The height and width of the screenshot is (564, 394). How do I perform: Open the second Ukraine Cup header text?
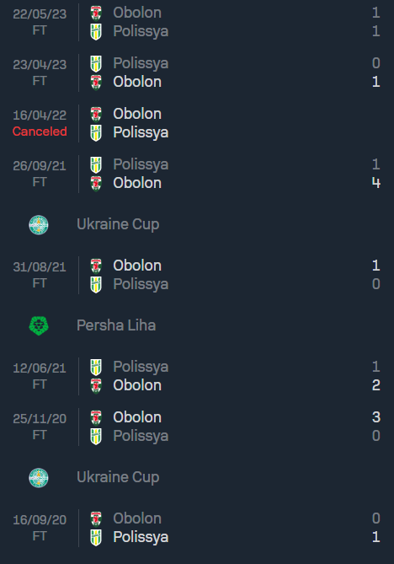(x=118, y=478)
